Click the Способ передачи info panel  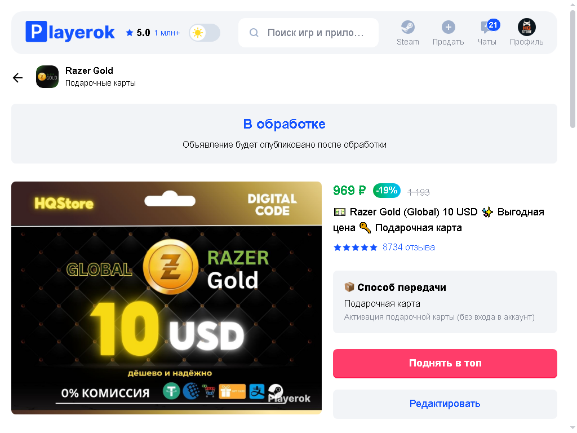click(x=445, y=302)
